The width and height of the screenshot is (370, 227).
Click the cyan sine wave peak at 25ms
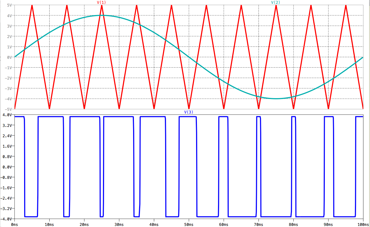(102, 15)
